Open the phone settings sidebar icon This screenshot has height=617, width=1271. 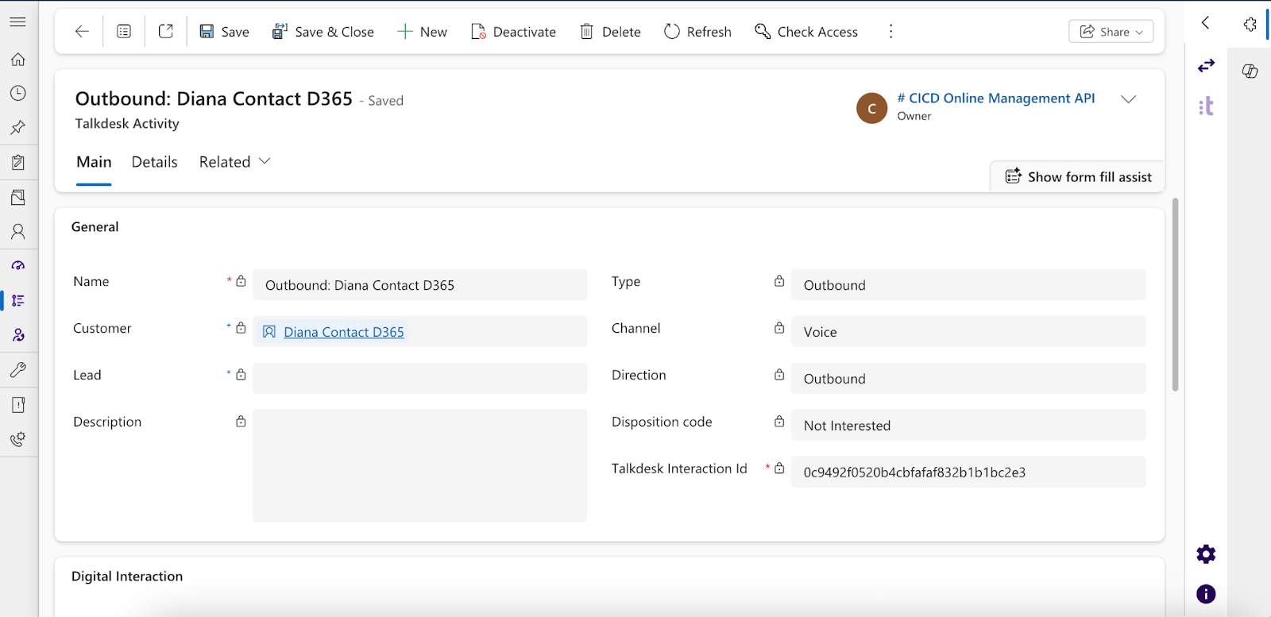(17, 439)
